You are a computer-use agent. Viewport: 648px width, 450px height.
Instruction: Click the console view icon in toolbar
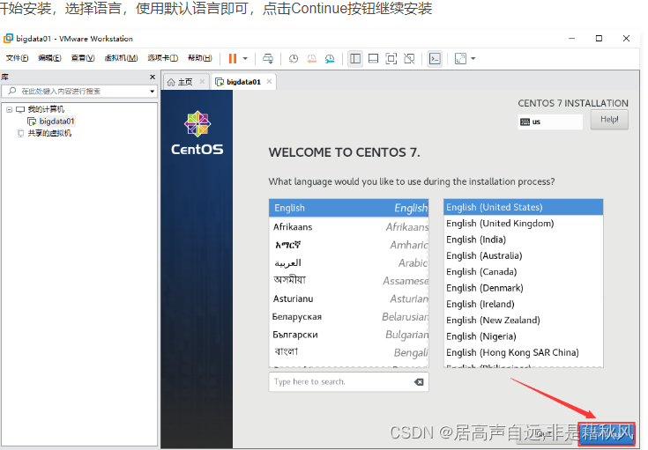click(x=435, y=59)
